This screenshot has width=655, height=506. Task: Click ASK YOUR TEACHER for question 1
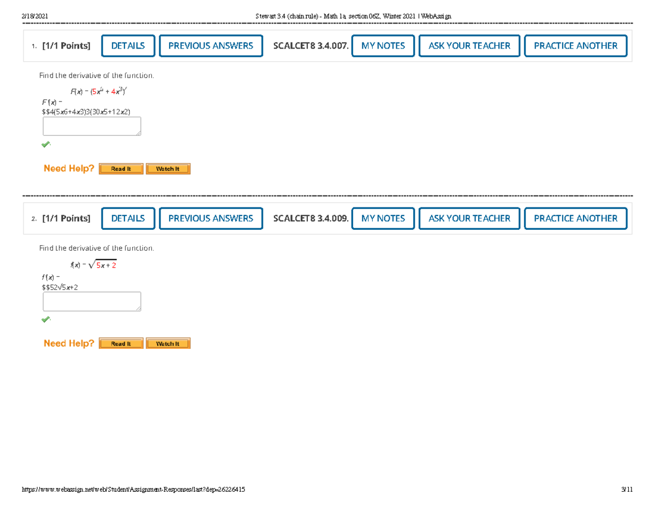[x=469, y=46]
